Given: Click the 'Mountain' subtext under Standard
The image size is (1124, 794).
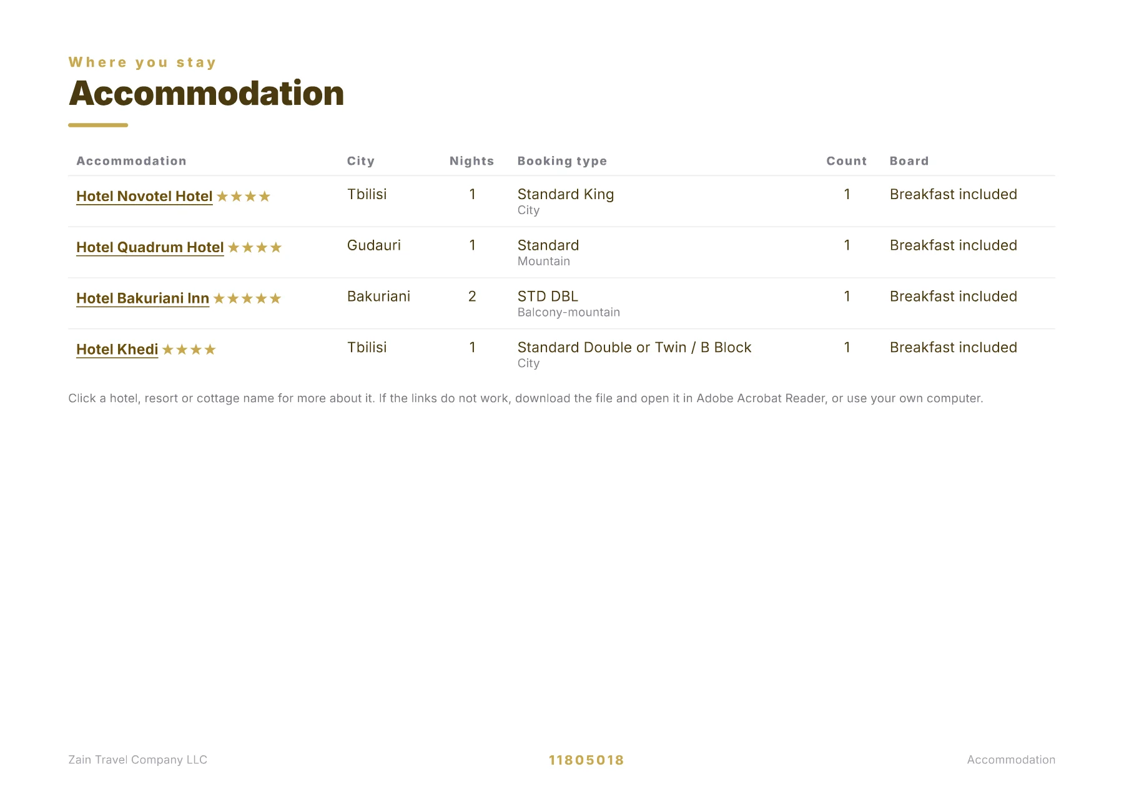Looking at the screenshot, I should point(544,261).
